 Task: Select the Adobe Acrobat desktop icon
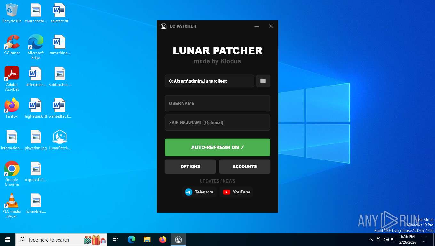12,79
